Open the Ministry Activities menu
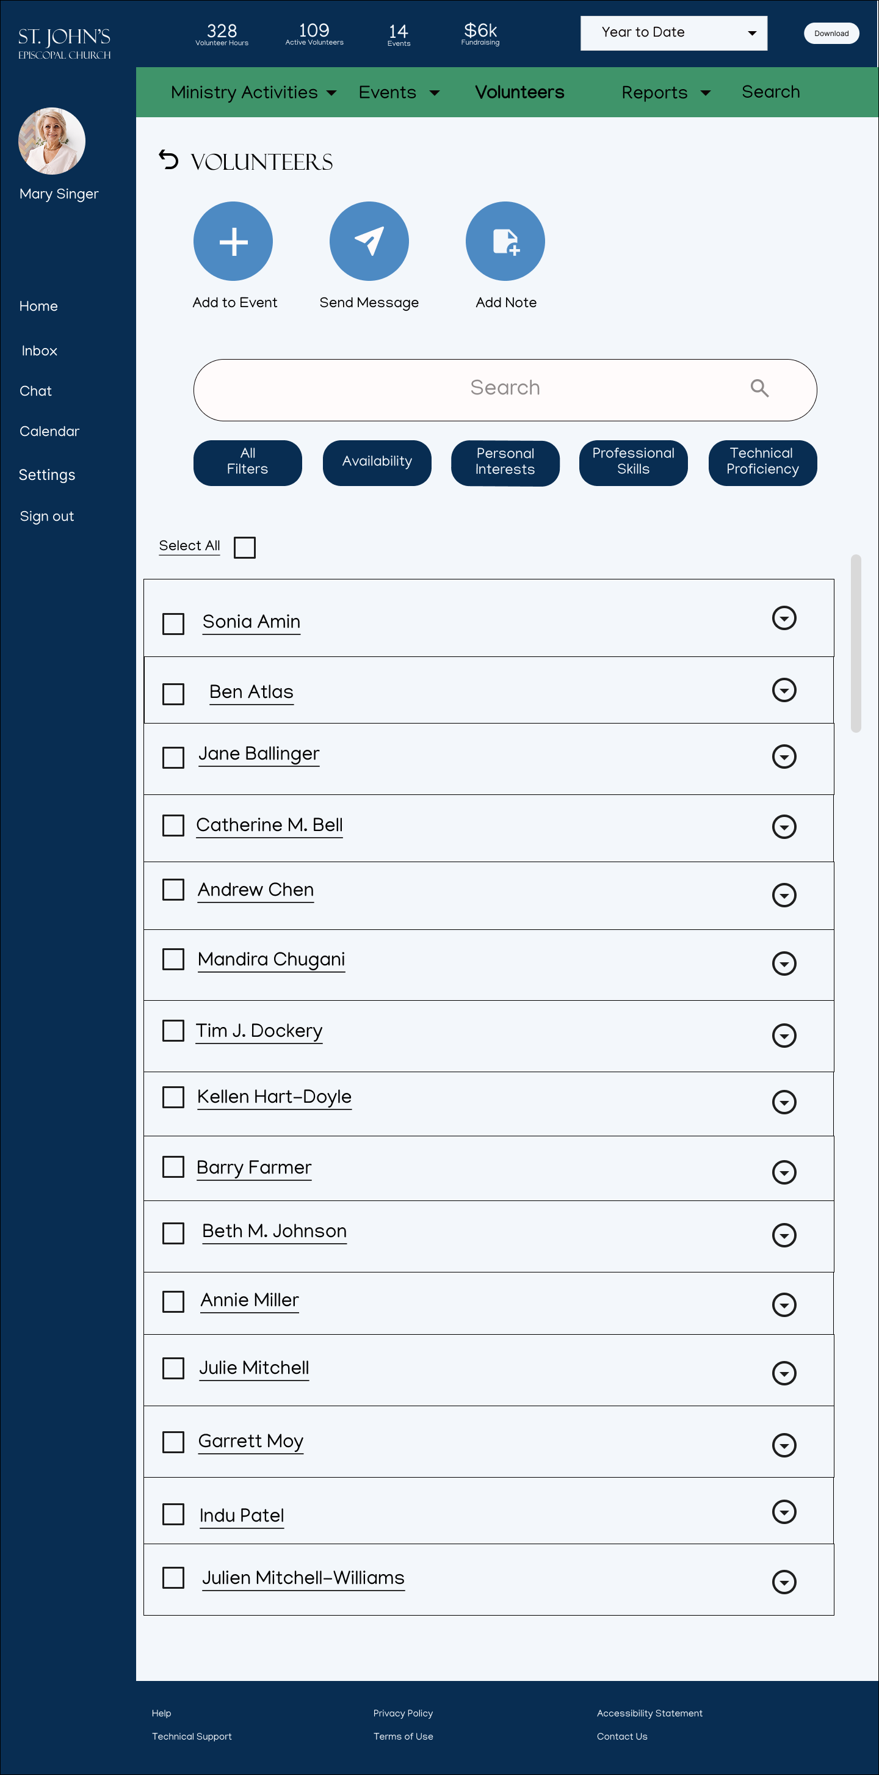The height and width of the screenshot is (1775, 879). pyautogui.click(x=253, y=92)
